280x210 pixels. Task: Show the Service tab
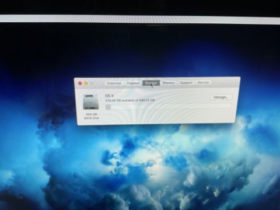click(203, 82)
